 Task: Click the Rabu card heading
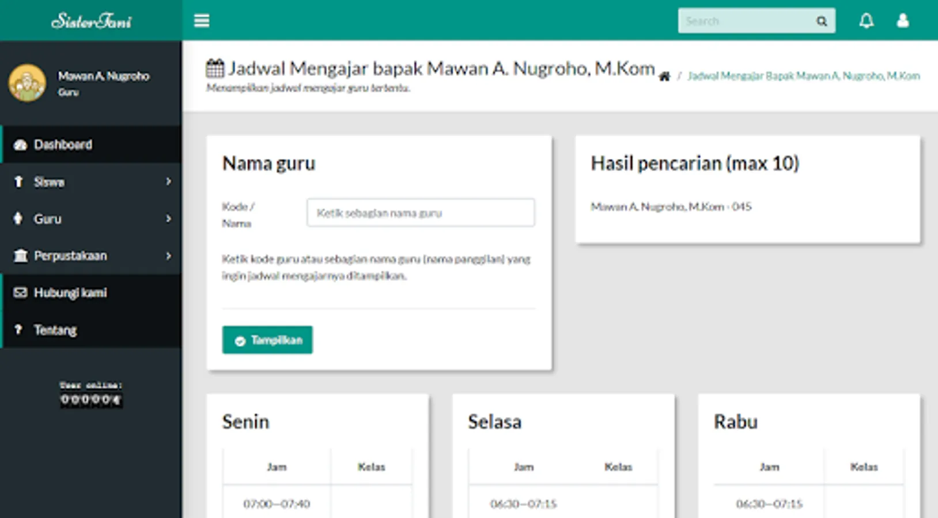(x=736, y=422)
